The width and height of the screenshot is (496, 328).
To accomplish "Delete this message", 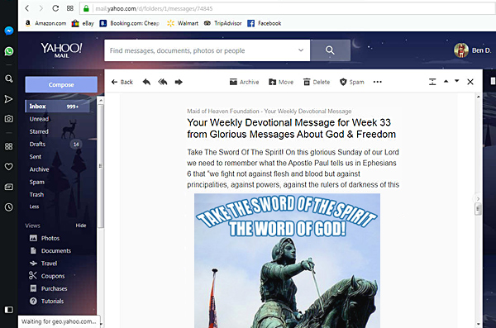I will pyautogui.click(x=317, y=82).
